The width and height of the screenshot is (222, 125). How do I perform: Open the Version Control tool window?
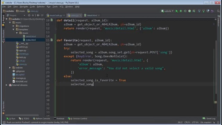[77, 119]
